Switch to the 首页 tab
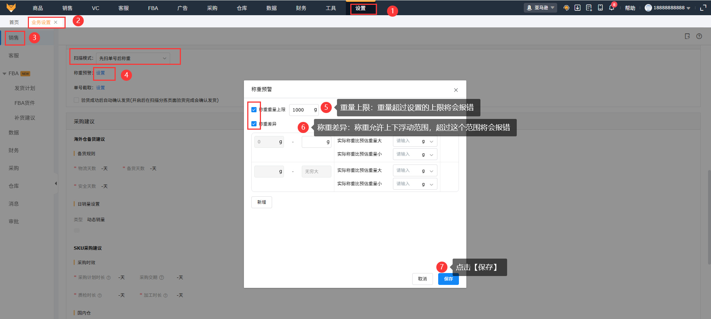Viewport: 711px width, 319px height. click(14, 22)
